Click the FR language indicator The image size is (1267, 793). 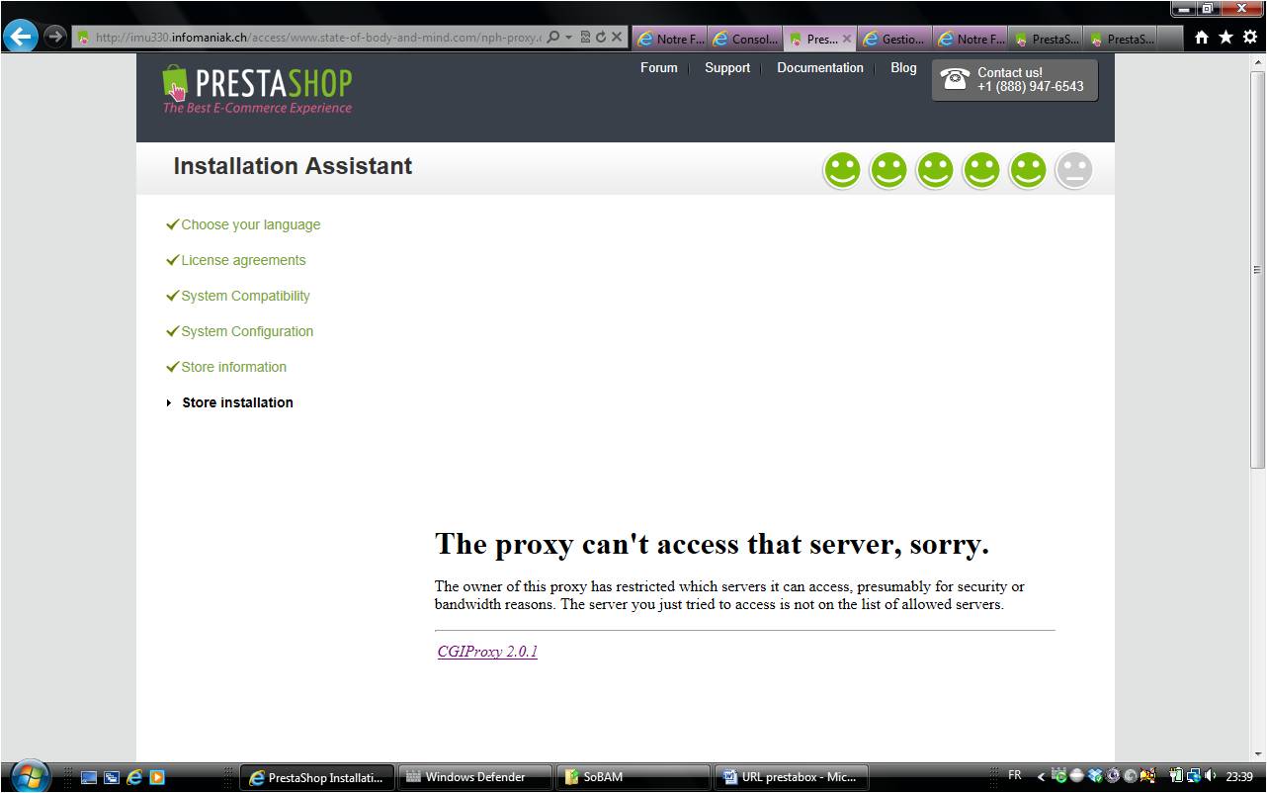[1015, 776]
